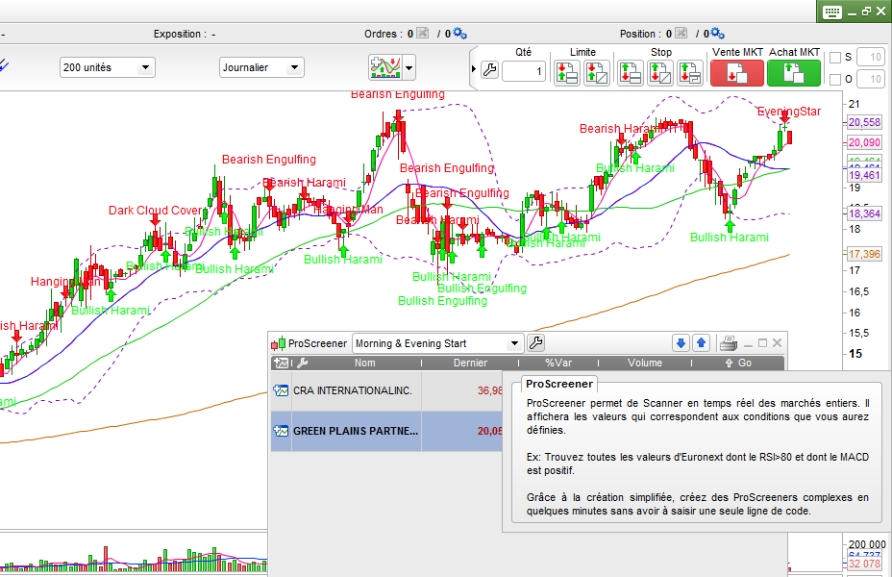Open the Morning & Evening Start screener dropdown

click(437, 343)
